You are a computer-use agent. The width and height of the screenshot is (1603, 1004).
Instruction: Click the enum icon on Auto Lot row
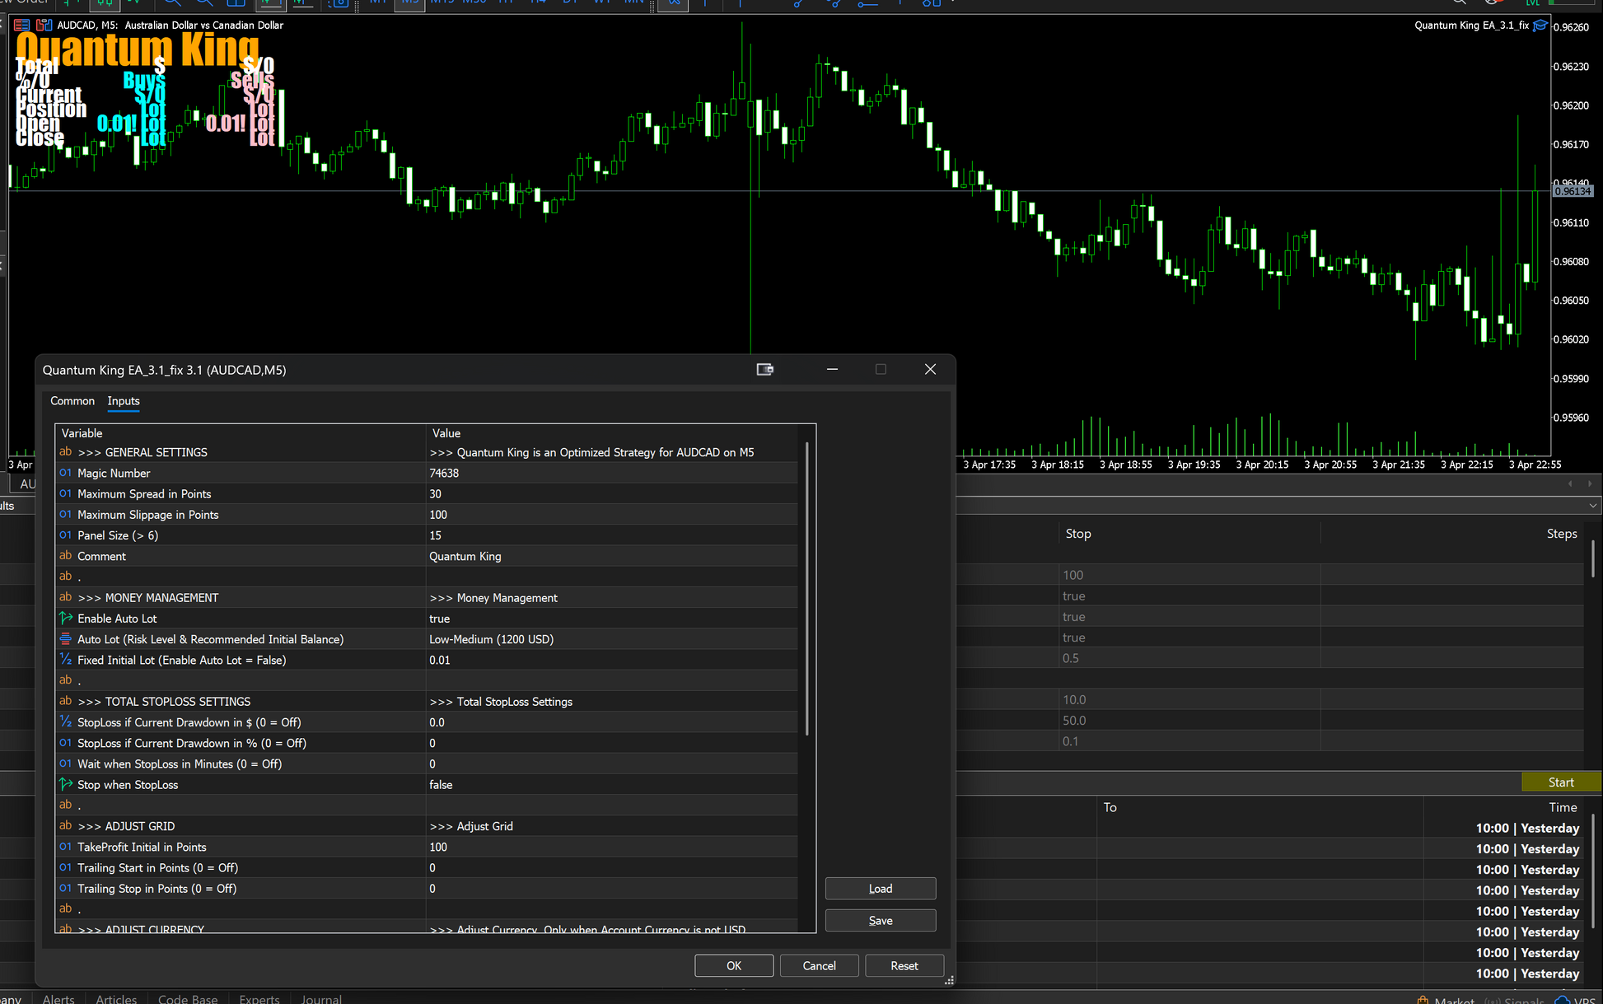(x=66, y=639)
